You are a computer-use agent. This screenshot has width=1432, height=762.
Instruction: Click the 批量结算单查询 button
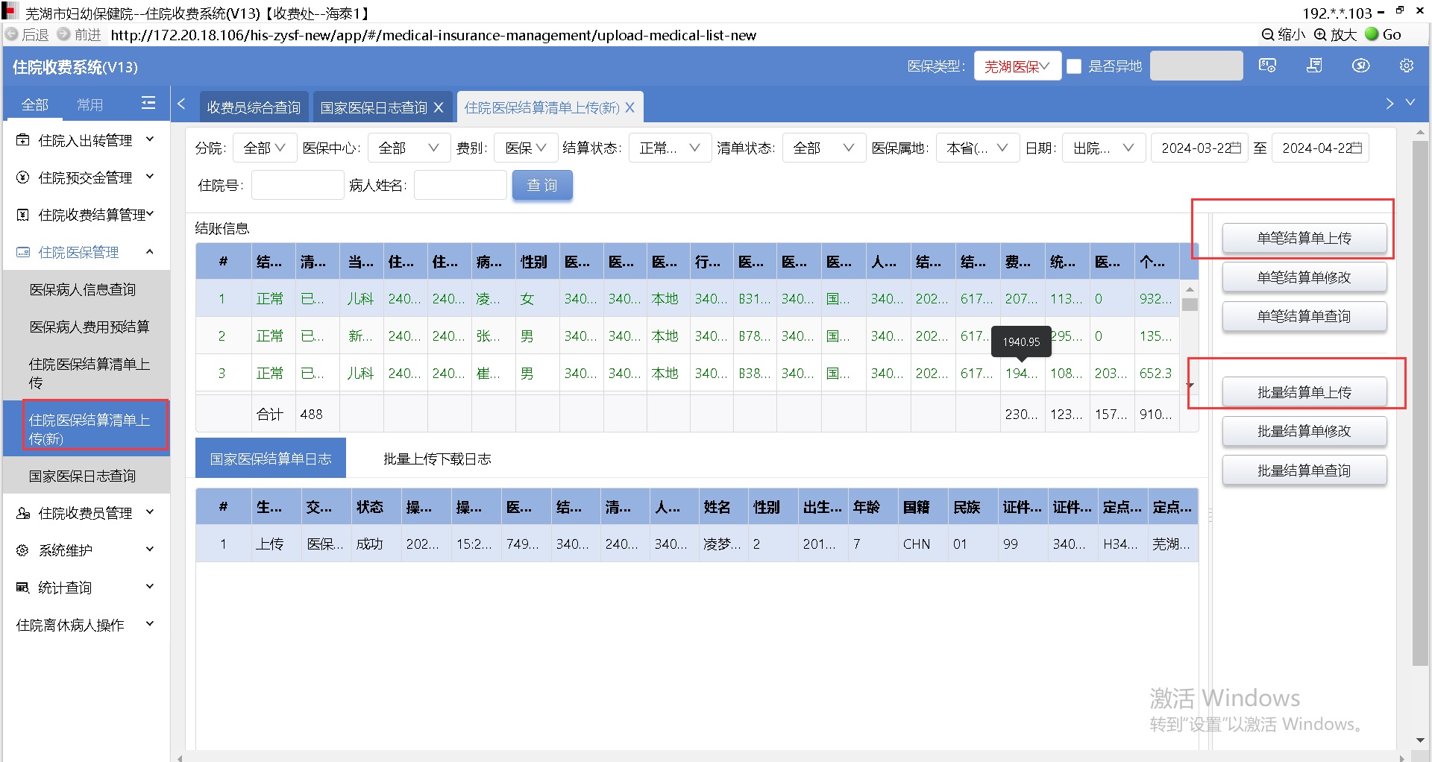coord(1304,470)
